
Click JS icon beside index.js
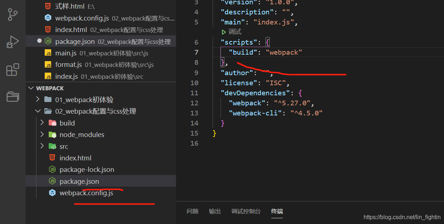point(48,76)
